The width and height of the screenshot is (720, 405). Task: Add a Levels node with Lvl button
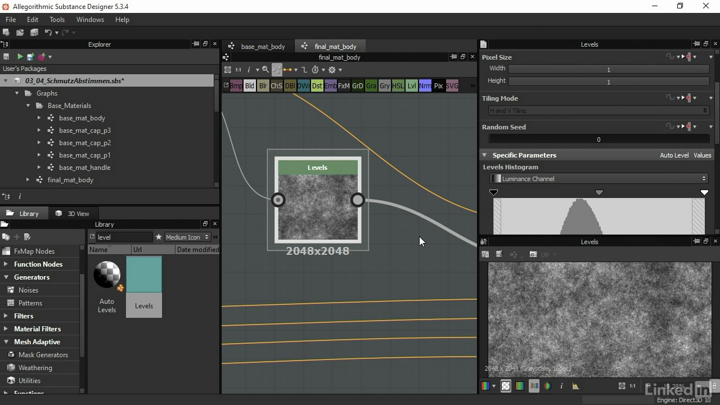412,86
